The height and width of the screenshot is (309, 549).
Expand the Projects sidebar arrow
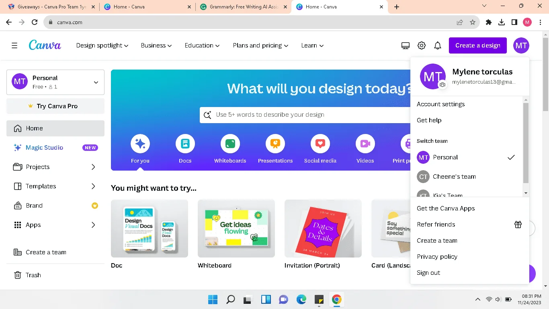coord(93,167)
